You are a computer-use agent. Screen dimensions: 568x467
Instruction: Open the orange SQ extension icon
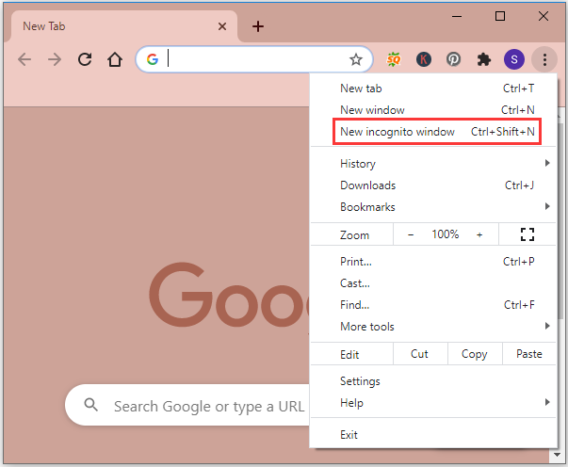tap(394, 59)
